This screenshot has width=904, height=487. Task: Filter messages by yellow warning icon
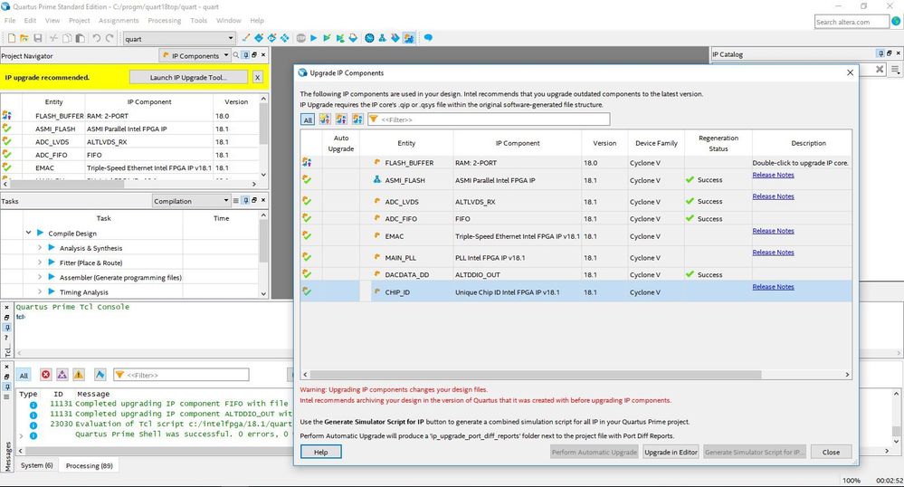point(79,375)
